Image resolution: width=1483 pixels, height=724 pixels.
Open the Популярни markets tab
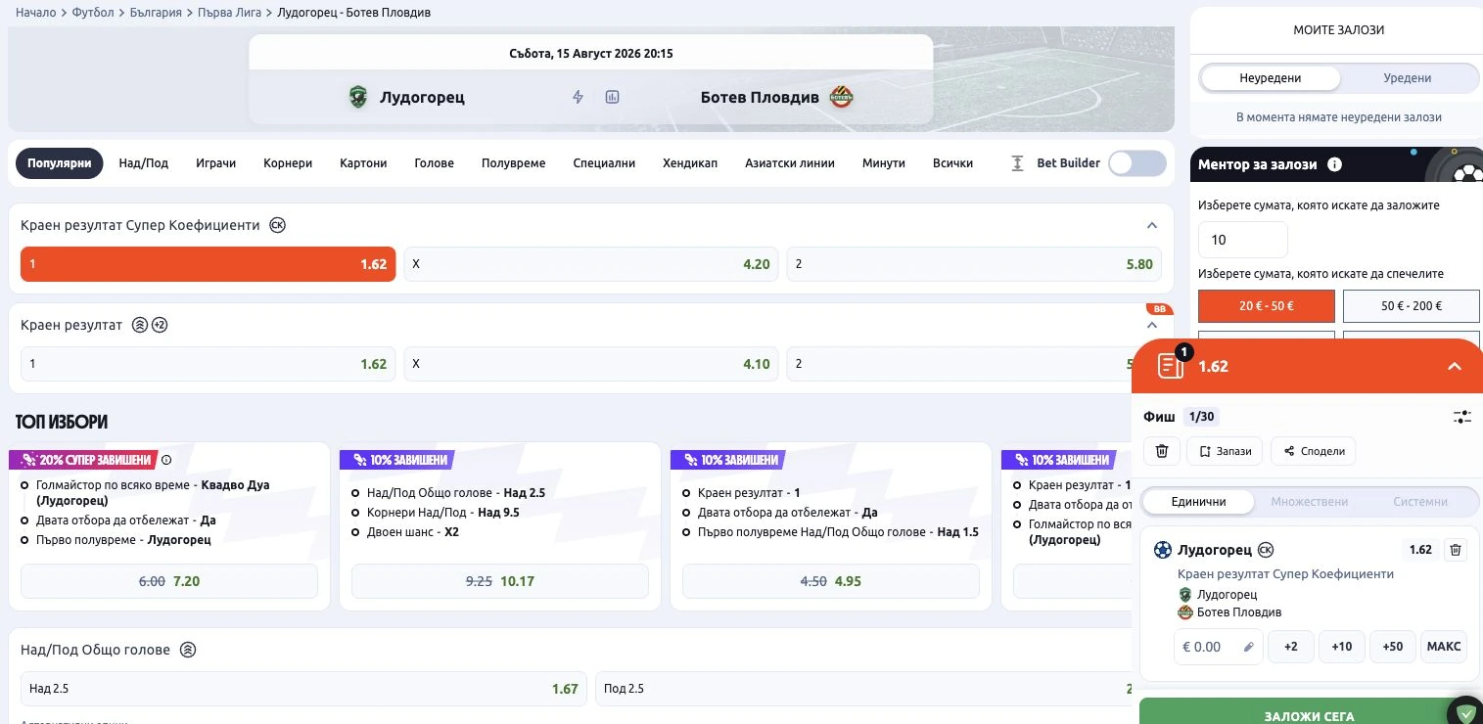[60, 163]
